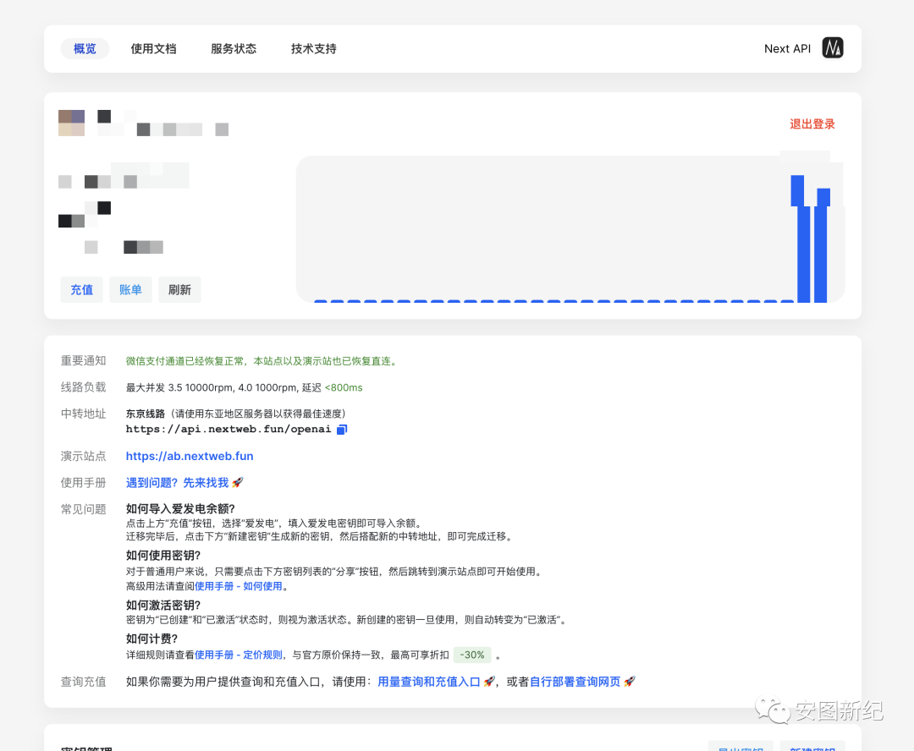Click the 遇到问题？先来找我 link

177,482
